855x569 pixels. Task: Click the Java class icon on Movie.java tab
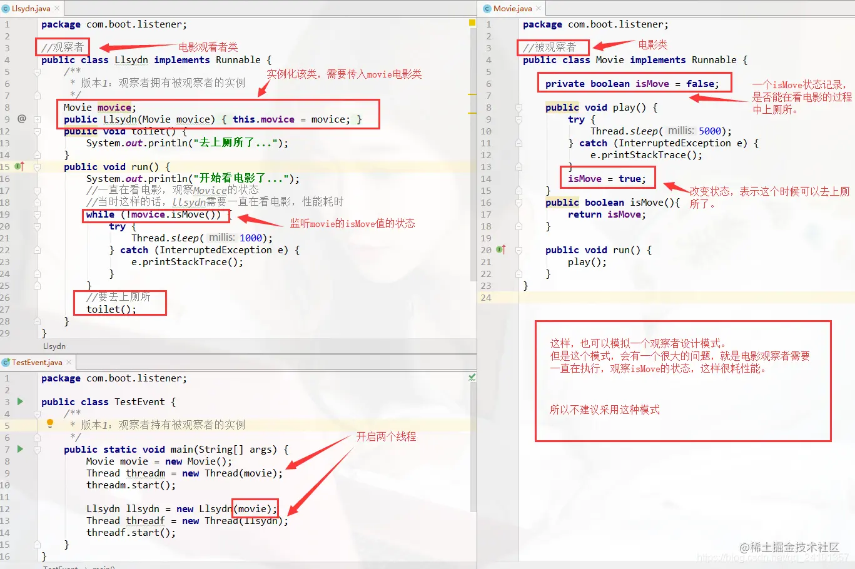pyautogui.click(x=487, y=9)
